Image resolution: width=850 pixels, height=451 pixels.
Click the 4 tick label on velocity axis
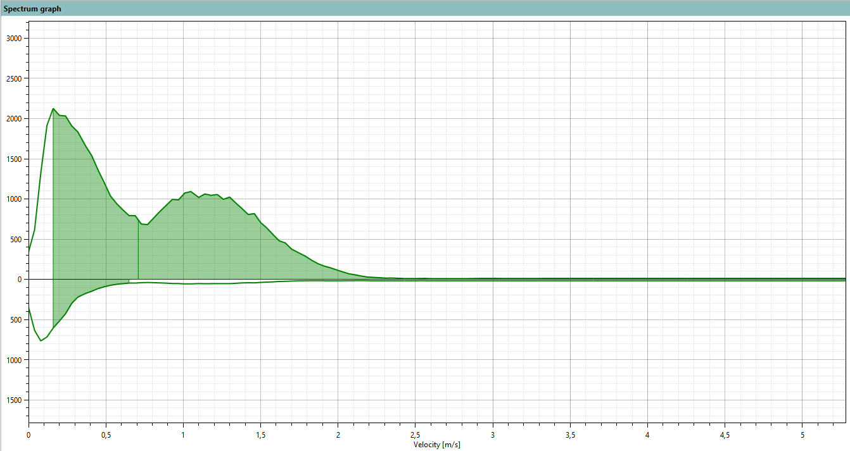click(x=647, y=435)
